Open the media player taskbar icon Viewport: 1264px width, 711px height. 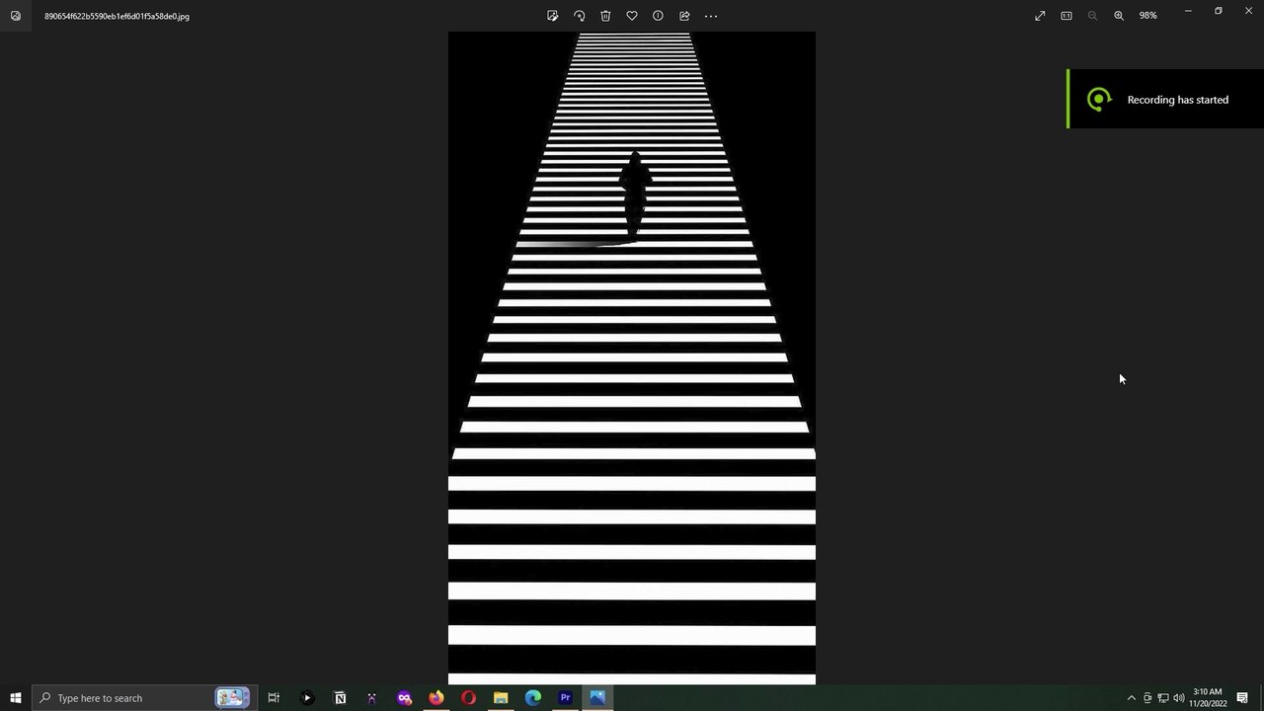tap(307, 698)
